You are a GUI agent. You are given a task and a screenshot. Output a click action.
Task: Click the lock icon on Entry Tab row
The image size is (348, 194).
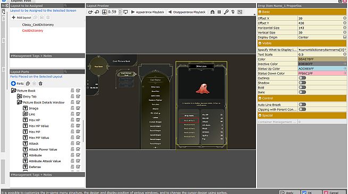tap(72, 96)
